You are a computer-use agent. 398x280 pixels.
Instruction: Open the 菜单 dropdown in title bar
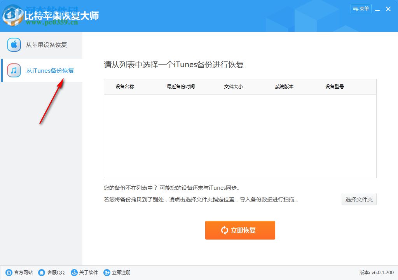[x=361, y=9]
